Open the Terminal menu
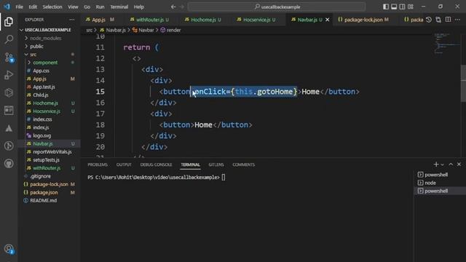466x262 pixels. [119, 7]
